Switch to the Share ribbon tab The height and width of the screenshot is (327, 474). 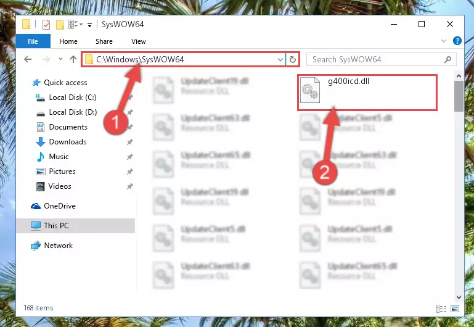[x=104, y=41]
